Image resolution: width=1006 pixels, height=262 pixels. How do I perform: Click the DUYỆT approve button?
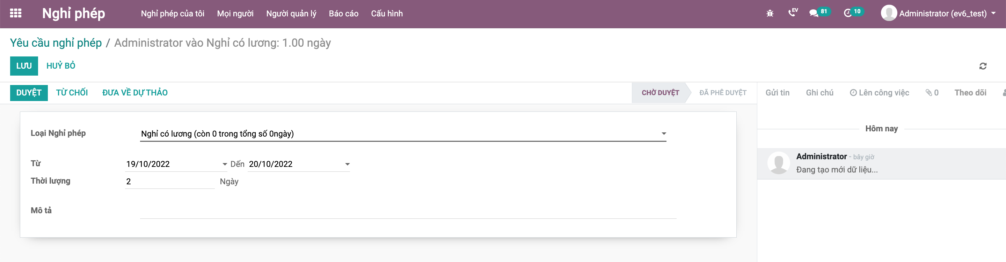(x=29, y=93)
